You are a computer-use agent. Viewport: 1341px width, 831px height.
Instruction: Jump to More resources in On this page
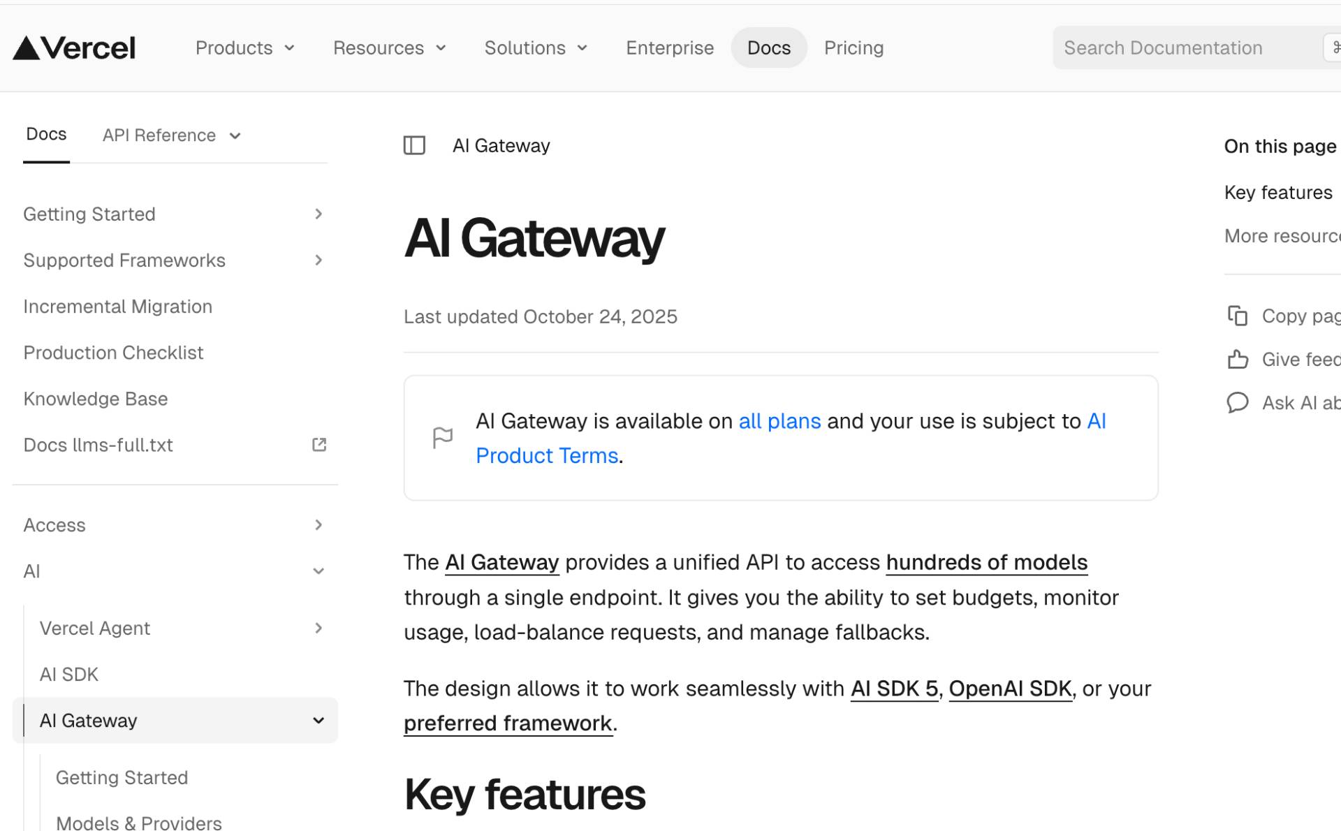1282,236
